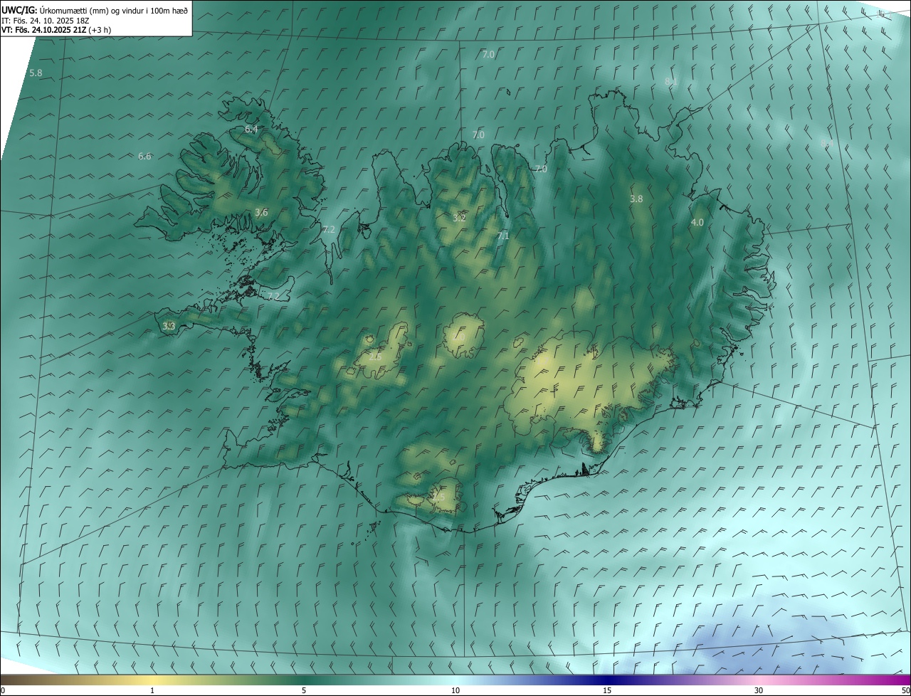The image size is (911, 696).
Task: Click the 'UWC/IG: Úrkomumætti (mm)' title line
Action: point(95,11)
